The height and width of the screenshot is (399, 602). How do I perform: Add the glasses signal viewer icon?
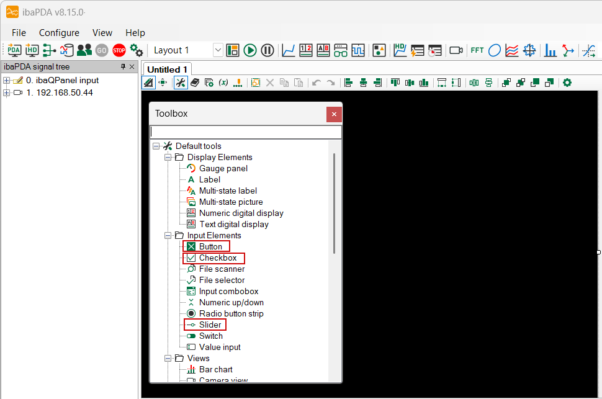point(341,50)
